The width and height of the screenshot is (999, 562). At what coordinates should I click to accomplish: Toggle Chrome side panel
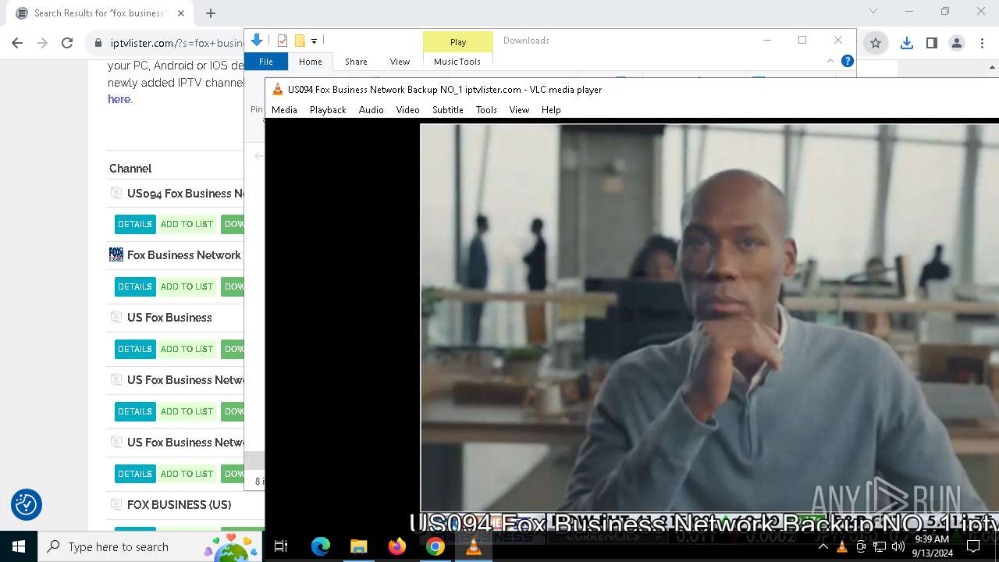pos(931,44)
